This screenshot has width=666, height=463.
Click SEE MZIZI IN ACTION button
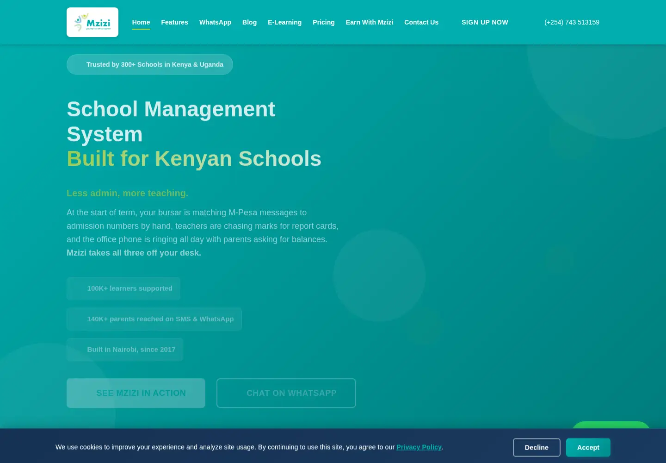[x=136, y=393]
